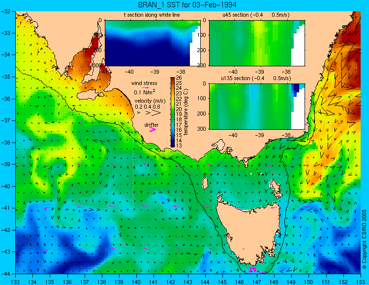The width and height of the screenshot is (369, 285).
Task: Click the "-44" latitude tick label
Action: pos(6,274)
